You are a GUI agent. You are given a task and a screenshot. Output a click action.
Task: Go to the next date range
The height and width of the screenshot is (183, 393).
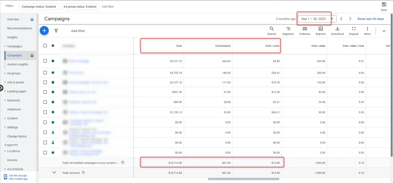click(350, 19)
